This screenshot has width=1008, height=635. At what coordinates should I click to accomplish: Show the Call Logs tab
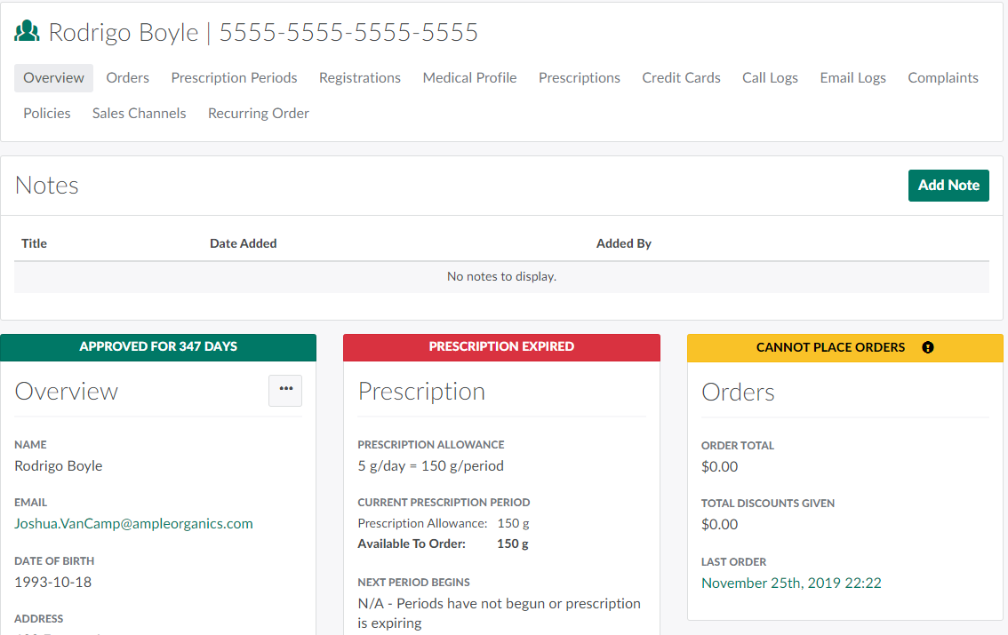pos(770,78)
